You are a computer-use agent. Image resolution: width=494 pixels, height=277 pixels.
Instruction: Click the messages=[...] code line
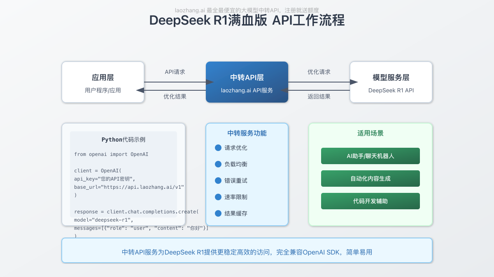pyautogui.click(x=141, y=228)
